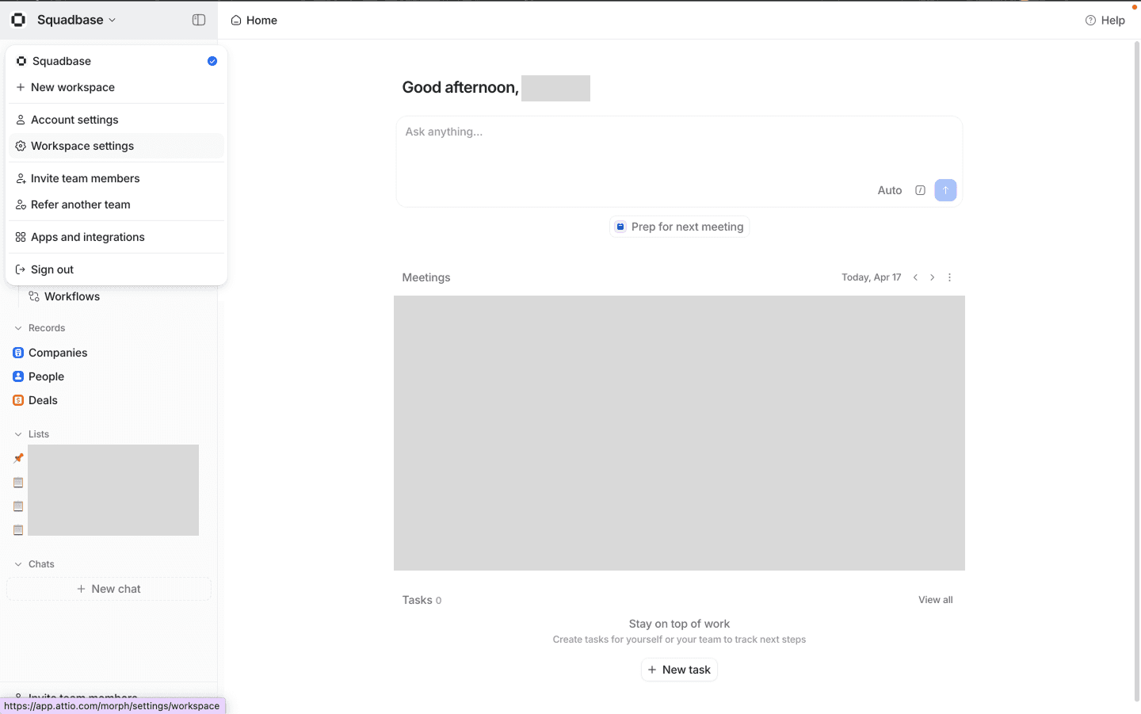Click the slash command icon beside Auto
The width and height of the screenshot is (1141, 714).
click(x=920, y=190)
